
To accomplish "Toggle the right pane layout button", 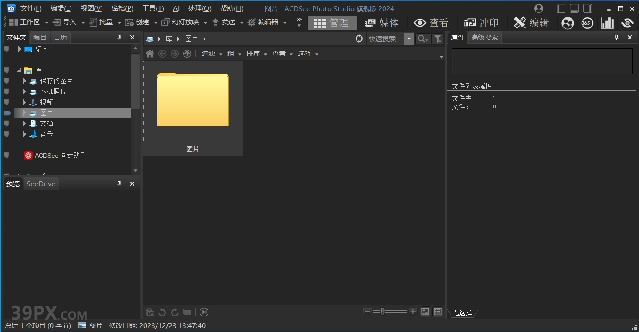I will point(588,8).
